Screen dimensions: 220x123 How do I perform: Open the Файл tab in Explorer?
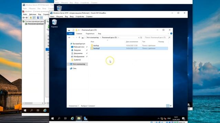coord(70,33)
